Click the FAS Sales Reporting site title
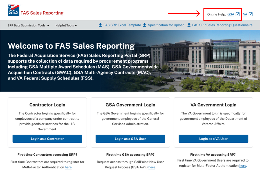Viewport: 260px width, 177px height. [42, 13]
